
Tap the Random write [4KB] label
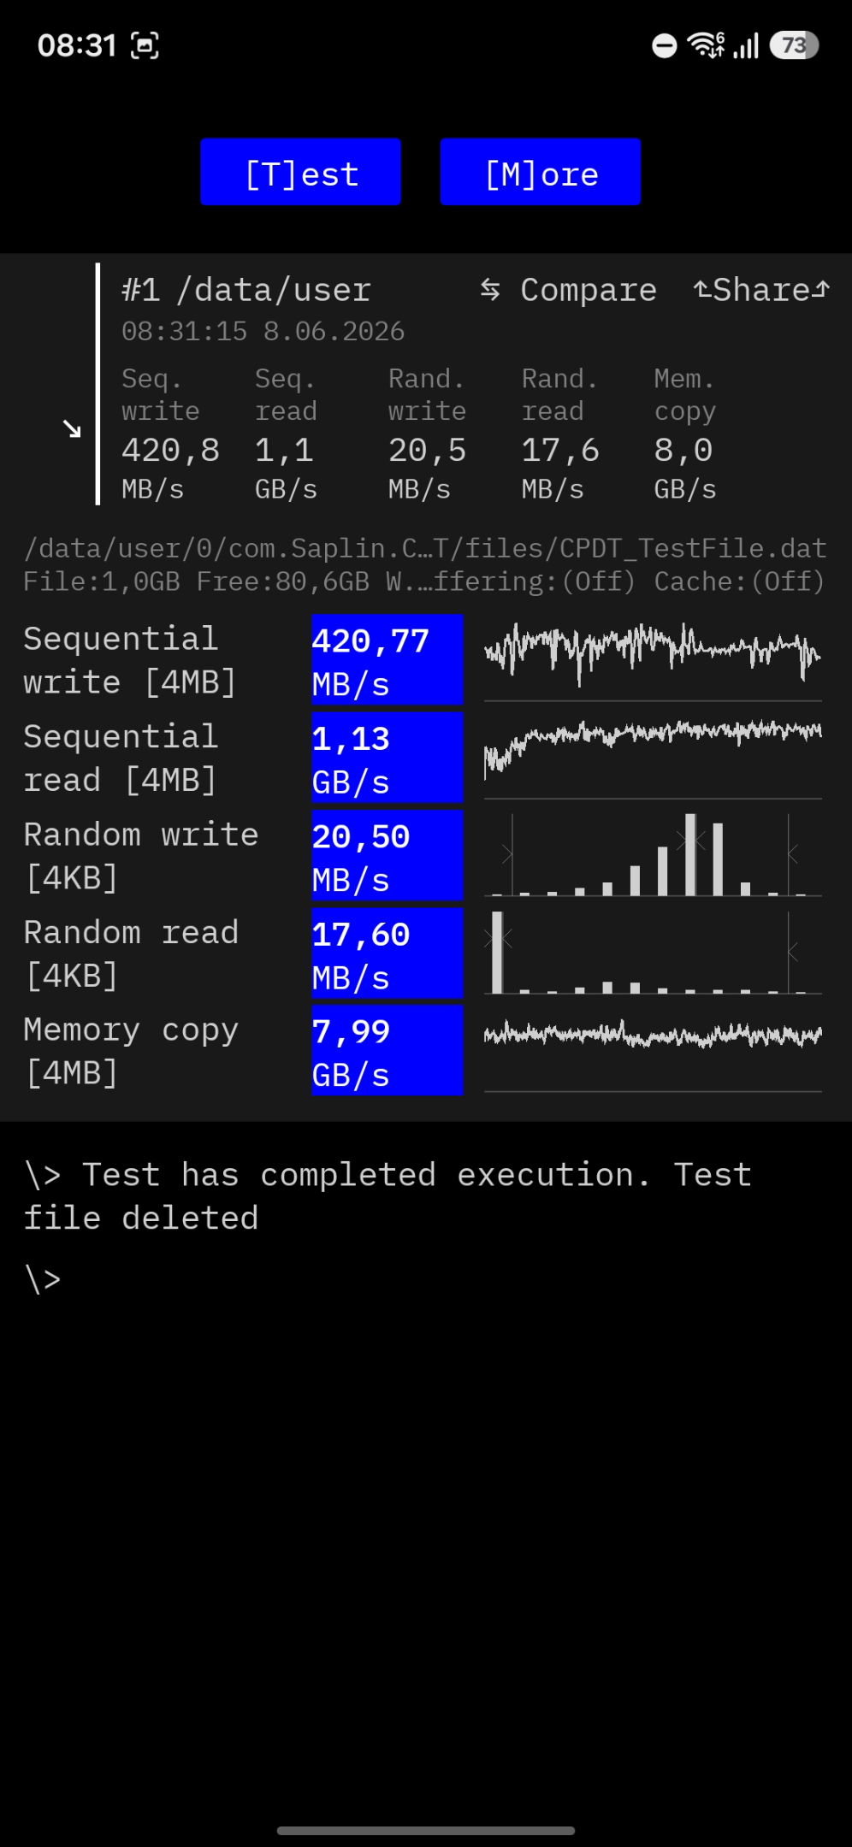click(x=141, y=855)
